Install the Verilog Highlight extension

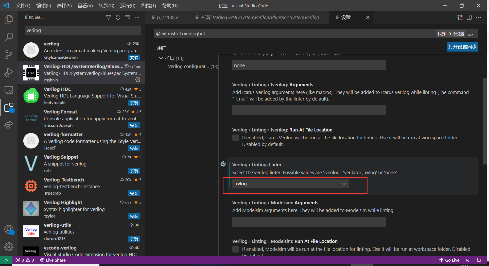coord(134,216)
